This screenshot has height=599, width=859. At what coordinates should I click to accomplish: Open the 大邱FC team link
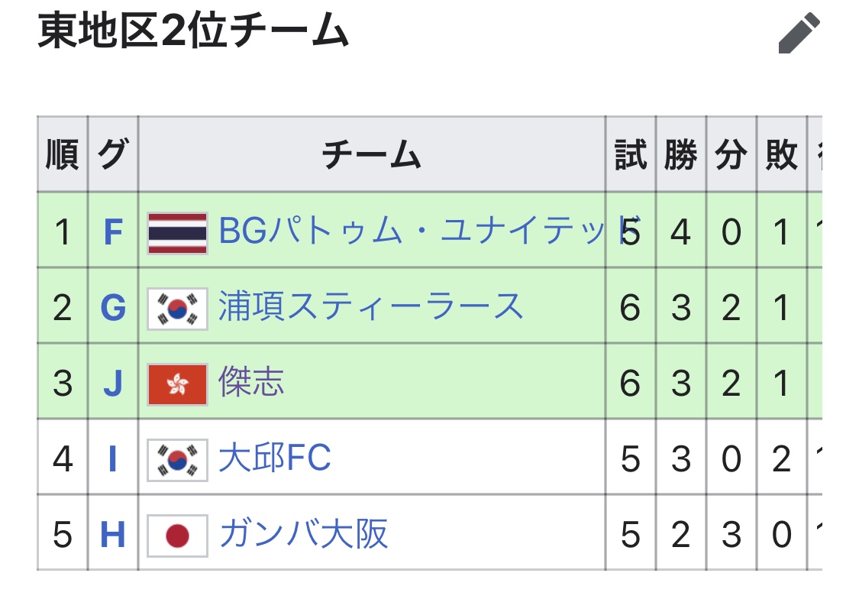tap(275, 458)
